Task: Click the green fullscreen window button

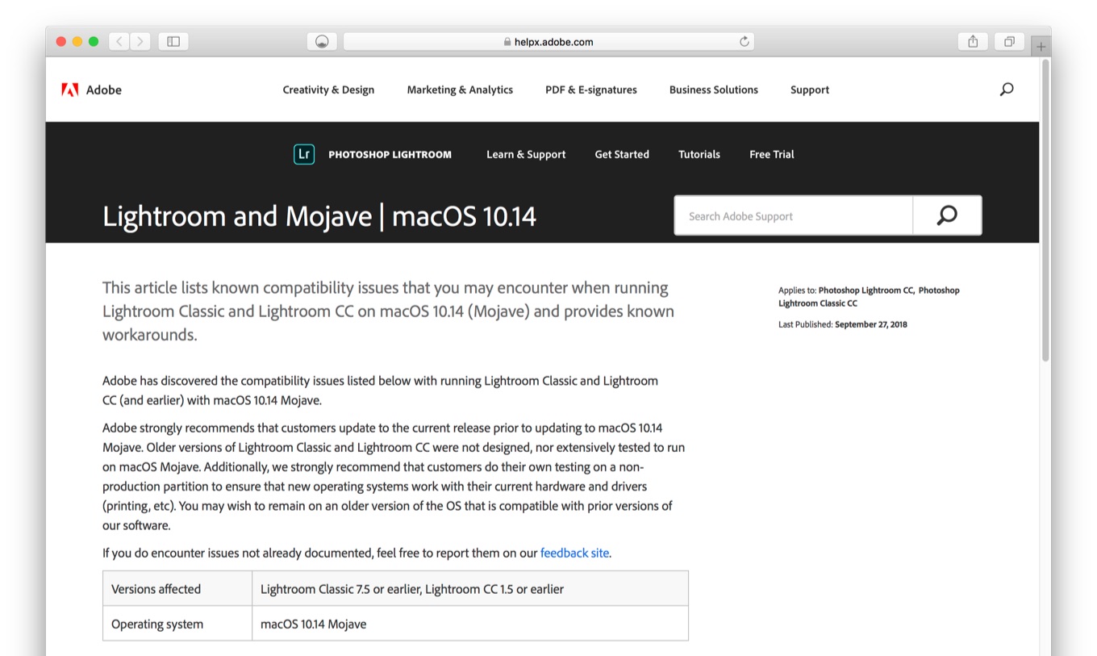Action: [x=94, y=41]
